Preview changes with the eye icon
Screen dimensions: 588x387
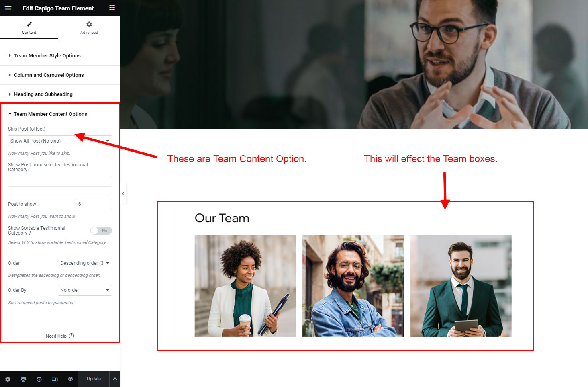(70, 379)
